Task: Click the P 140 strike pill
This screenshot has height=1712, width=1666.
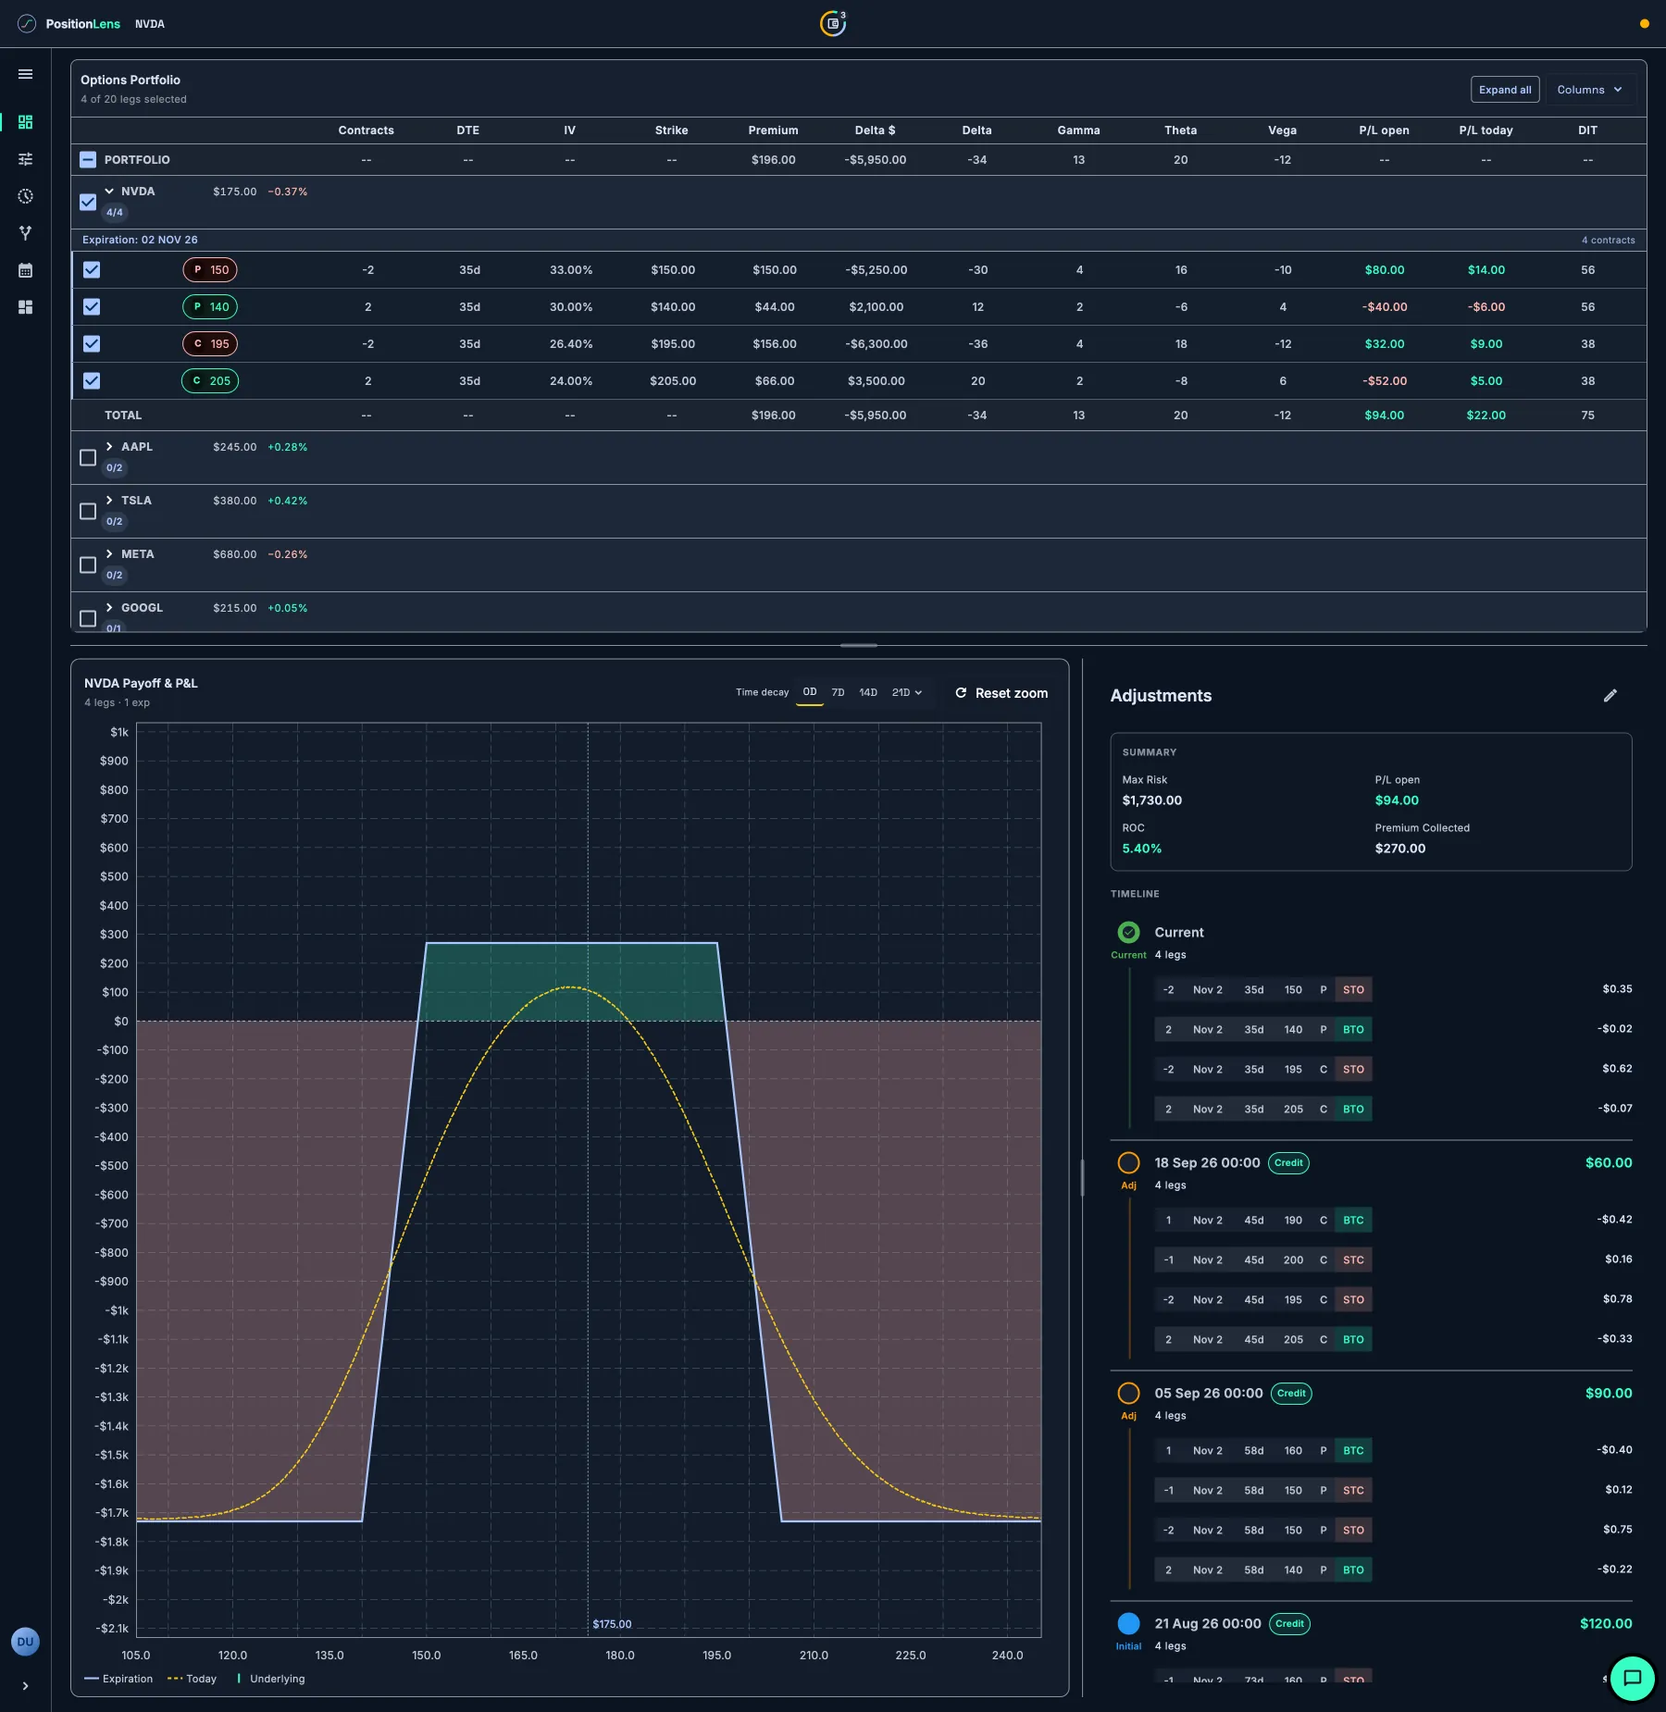Action: tap(210, 307)
